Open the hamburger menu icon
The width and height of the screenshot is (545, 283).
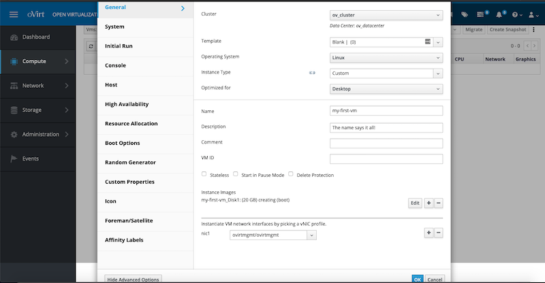(x=14, y=14)
